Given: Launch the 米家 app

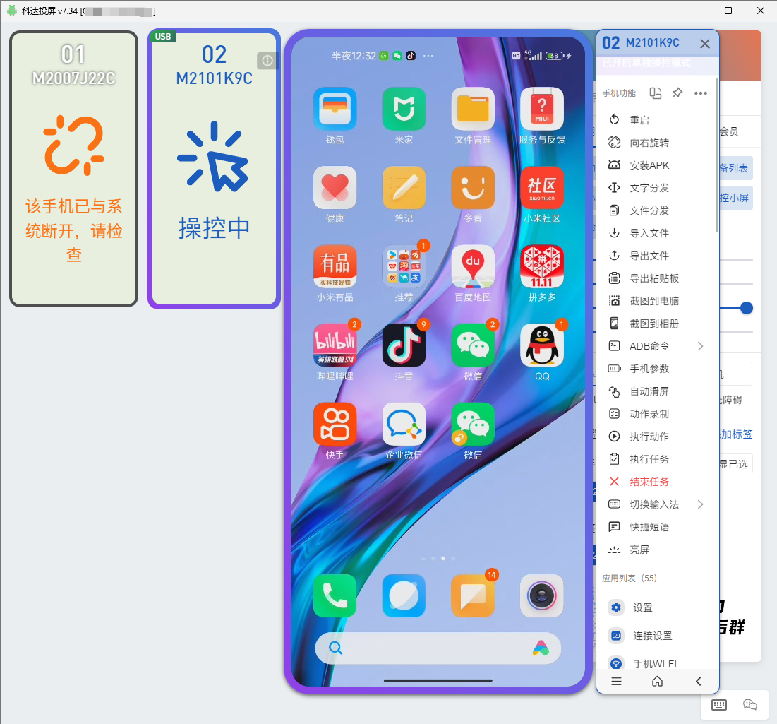Looking at the screenshot, I should pos(404,109).
